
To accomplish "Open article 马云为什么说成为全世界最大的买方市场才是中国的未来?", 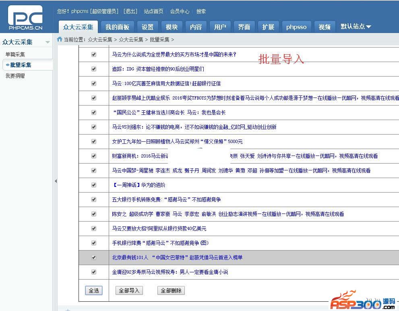I will click(174, 54).
